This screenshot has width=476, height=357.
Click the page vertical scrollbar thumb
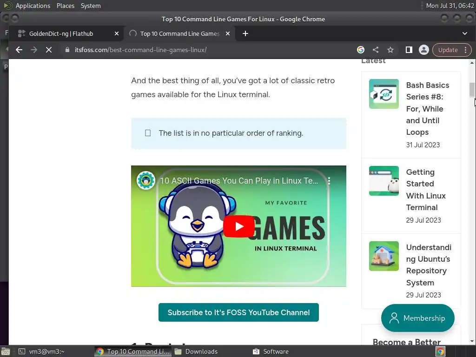click(472, 90)
